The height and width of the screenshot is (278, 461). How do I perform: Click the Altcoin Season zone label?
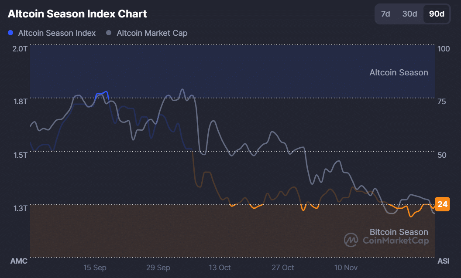tap(399, 72)
